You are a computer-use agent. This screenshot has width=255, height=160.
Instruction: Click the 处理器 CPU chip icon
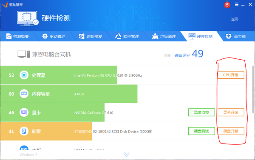click(24, 75)
